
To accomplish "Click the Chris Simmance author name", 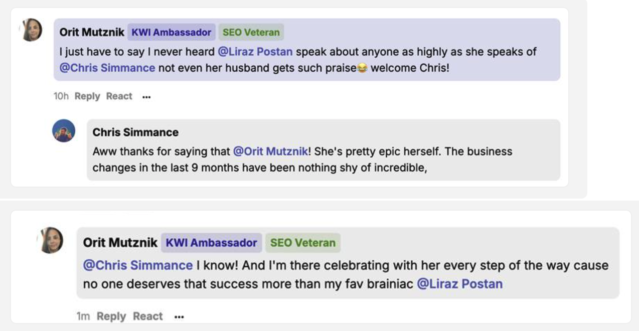I will click(x=135, y=132).
